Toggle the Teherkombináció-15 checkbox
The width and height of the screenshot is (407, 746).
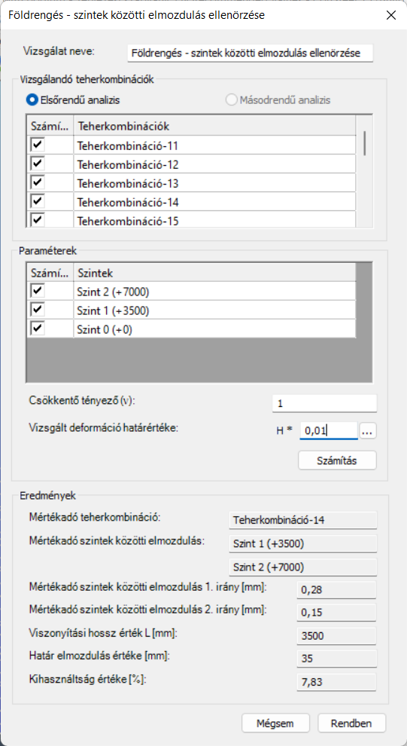(38, 220)
